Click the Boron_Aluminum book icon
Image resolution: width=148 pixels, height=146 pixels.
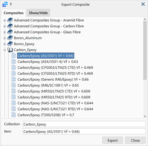click(x=10, y=38)
